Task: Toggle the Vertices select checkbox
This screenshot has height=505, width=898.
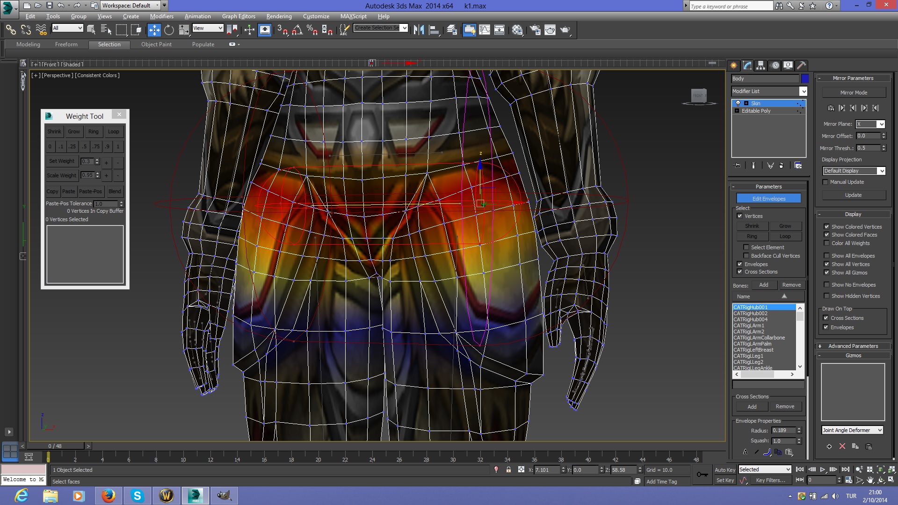Action: pyautogui.click(x=740, y=216)
